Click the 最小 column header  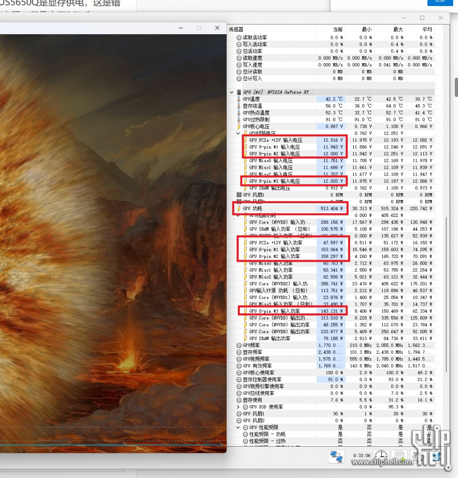(x=366, y=29)
